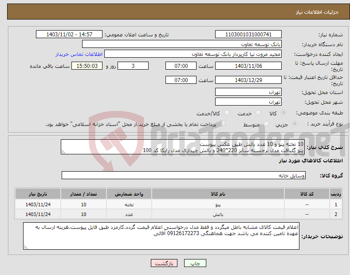350x275 pixels.
Task: Click the price validity hour 07:00 field
Action: [181, 80]
